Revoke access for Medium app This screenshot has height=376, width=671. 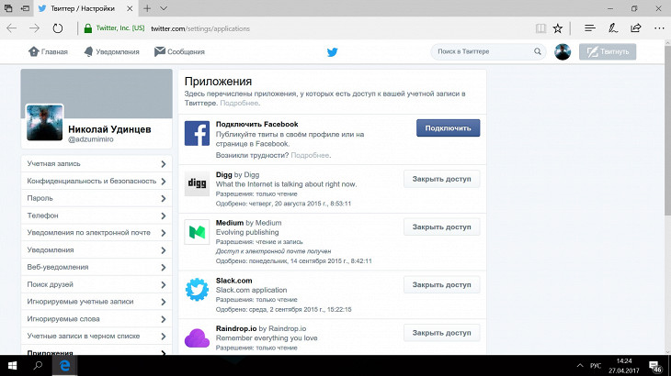pyautogui.click(x=441, y=227)
